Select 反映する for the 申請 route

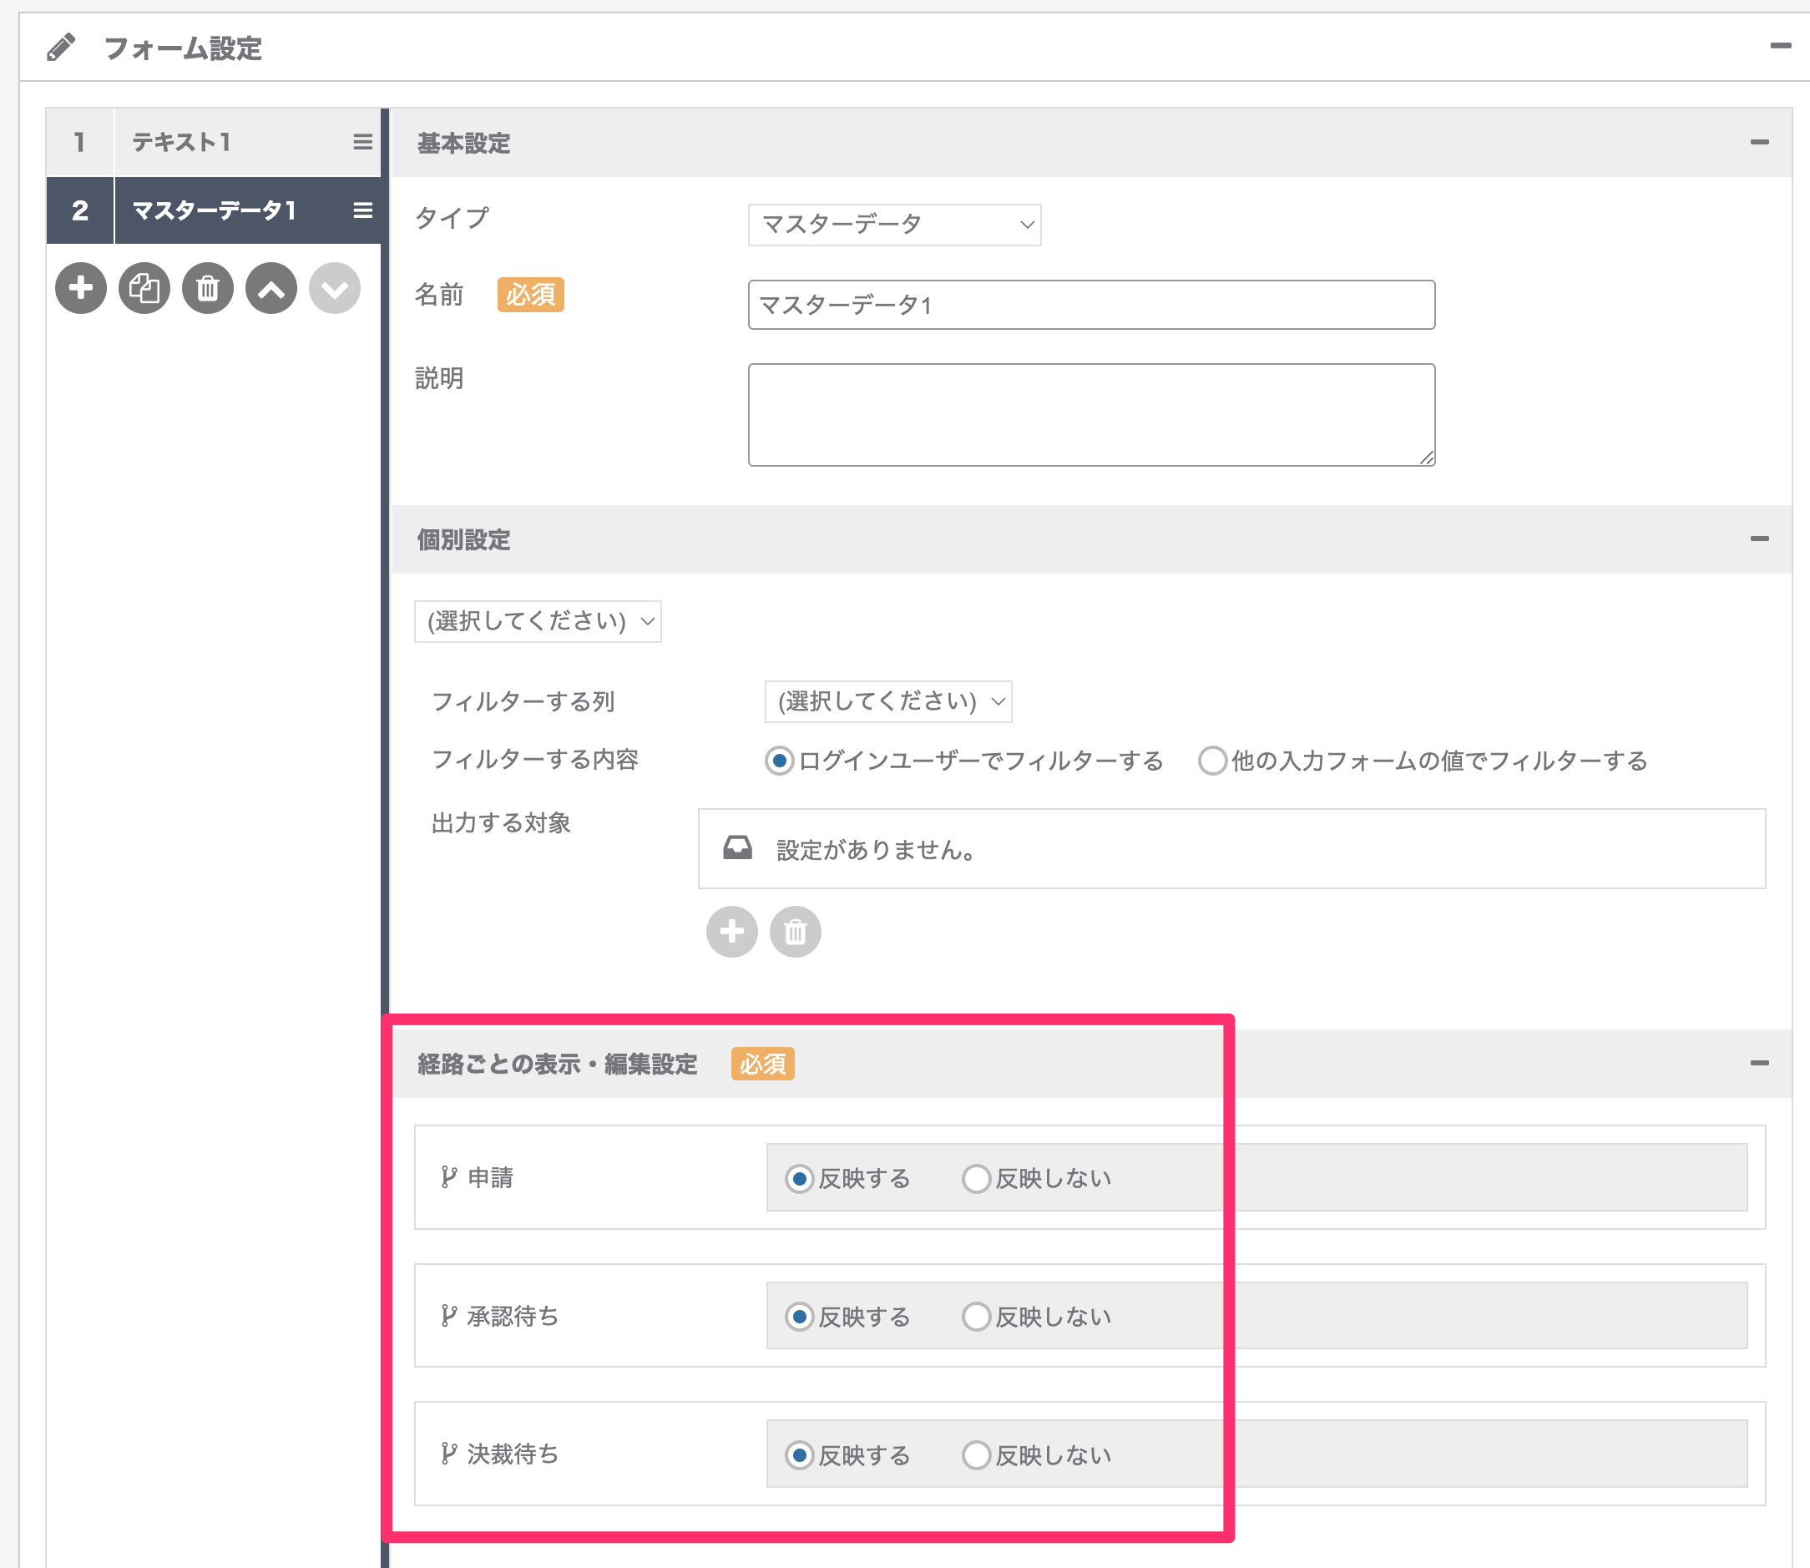tap(799, 1179)
